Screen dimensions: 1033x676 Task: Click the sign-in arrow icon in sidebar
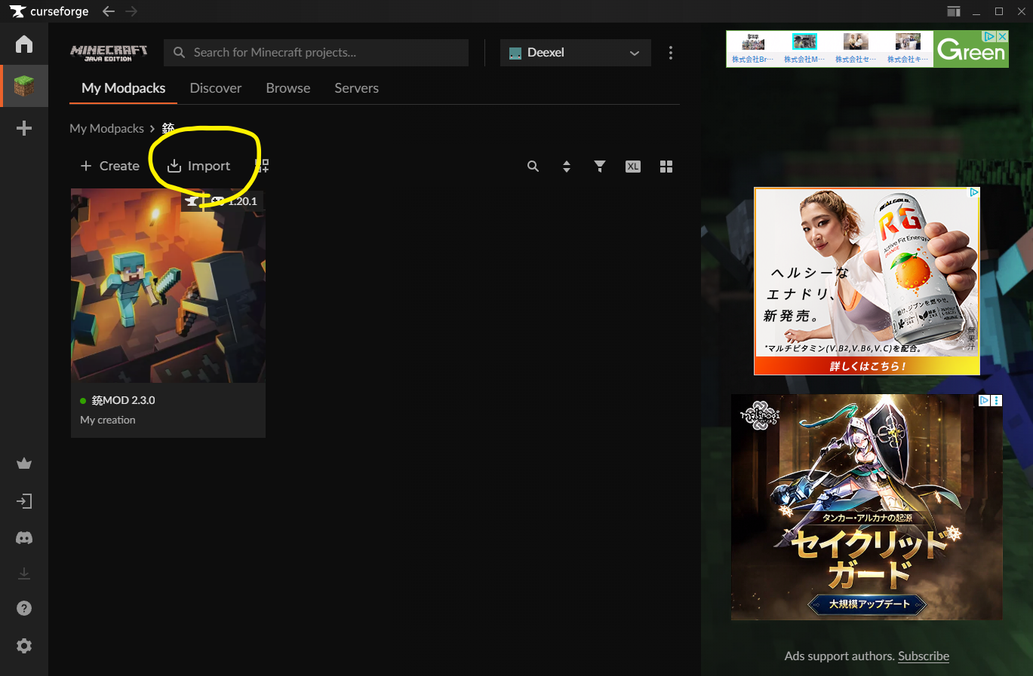tap(24, 501)
